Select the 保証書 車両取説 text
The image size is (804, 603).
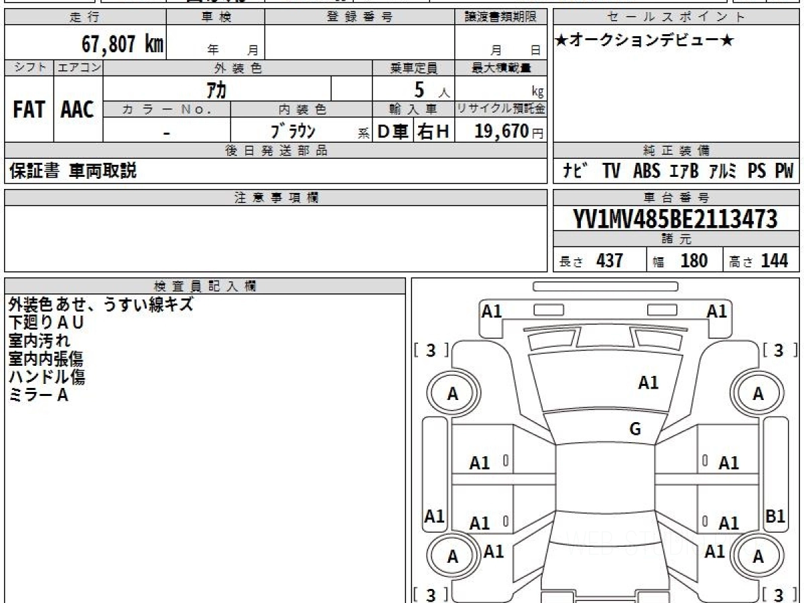(73, 171)
